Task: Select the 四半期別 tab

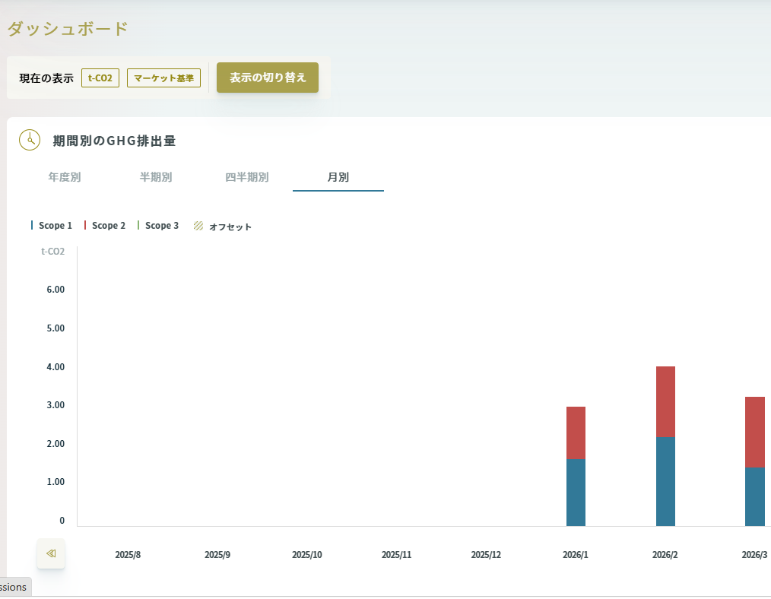Action: [x=247, y=177]
